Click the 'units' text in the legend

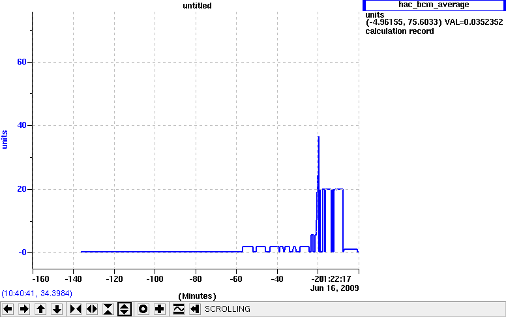pyautogui.click(x=375, y=15)
